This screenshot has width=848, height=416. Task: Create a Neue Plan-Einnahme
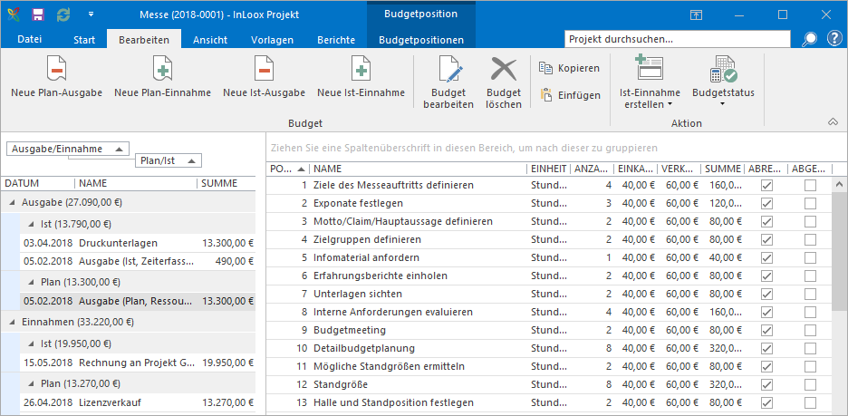(x=162, y=69)
